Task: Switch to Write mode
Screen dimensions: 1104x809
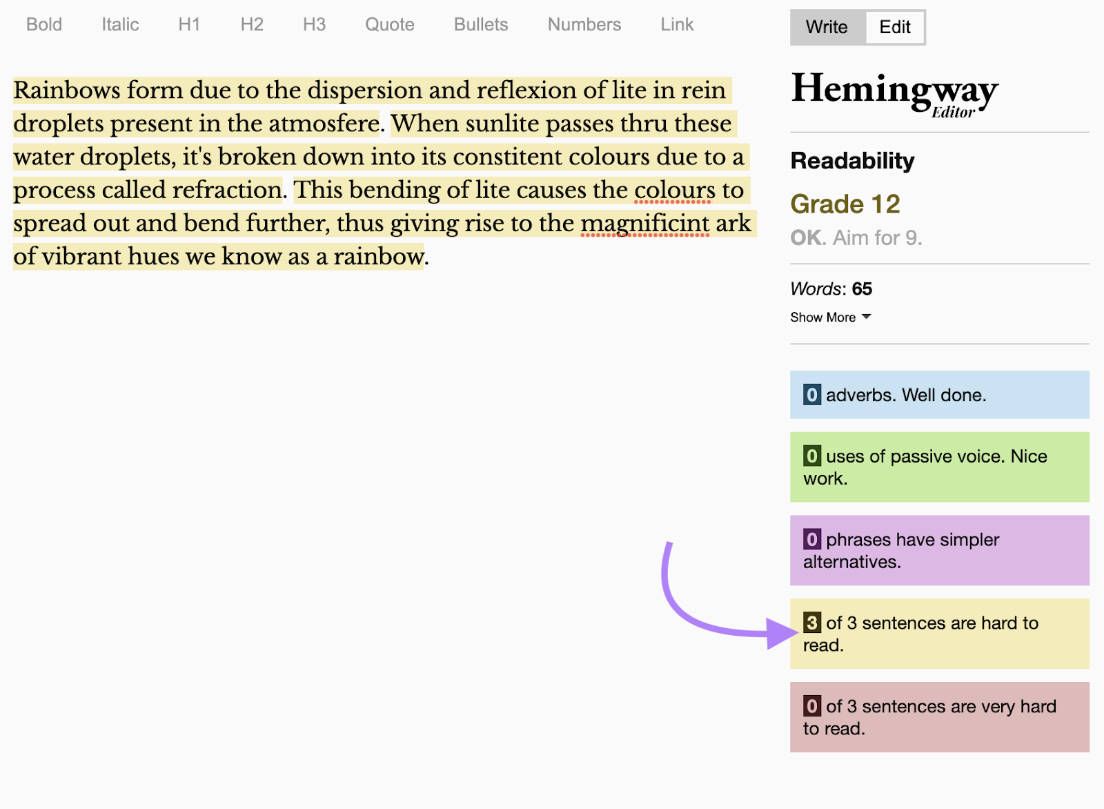Action: [827, 27]
